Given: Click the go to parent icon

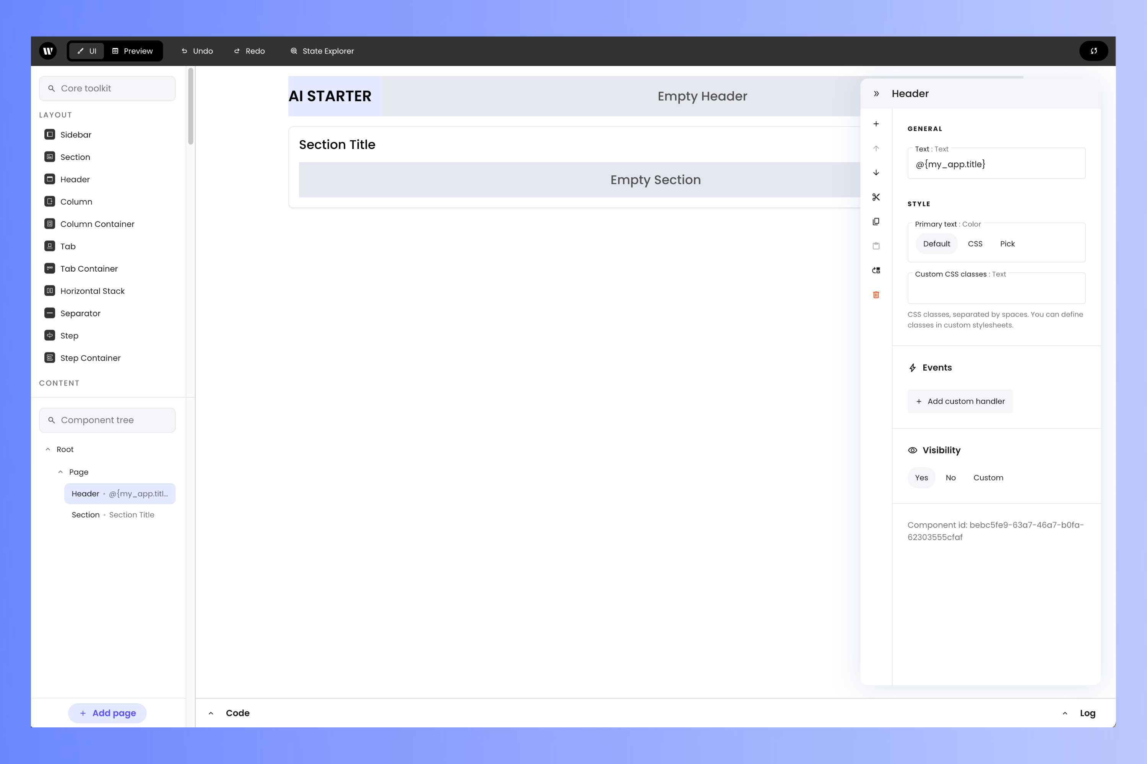Looking at the screenshot, I should [876, 270].
